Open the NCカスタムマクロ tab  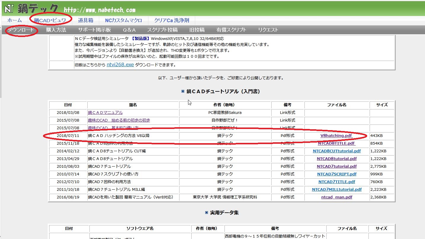124,20
